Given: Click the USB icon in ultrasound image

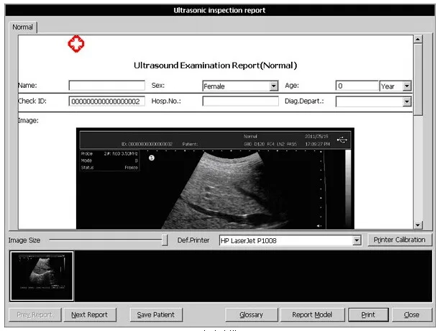Looking at the screenshot, I should [342, 140].
